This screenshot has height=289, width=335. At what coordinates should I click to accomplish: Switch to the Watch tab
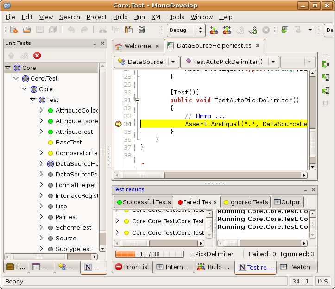point(297,267)
